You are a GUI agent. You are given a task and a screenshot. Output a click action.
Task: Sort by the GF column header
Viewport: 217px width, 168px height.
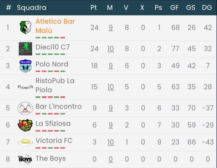click(175, 8)
